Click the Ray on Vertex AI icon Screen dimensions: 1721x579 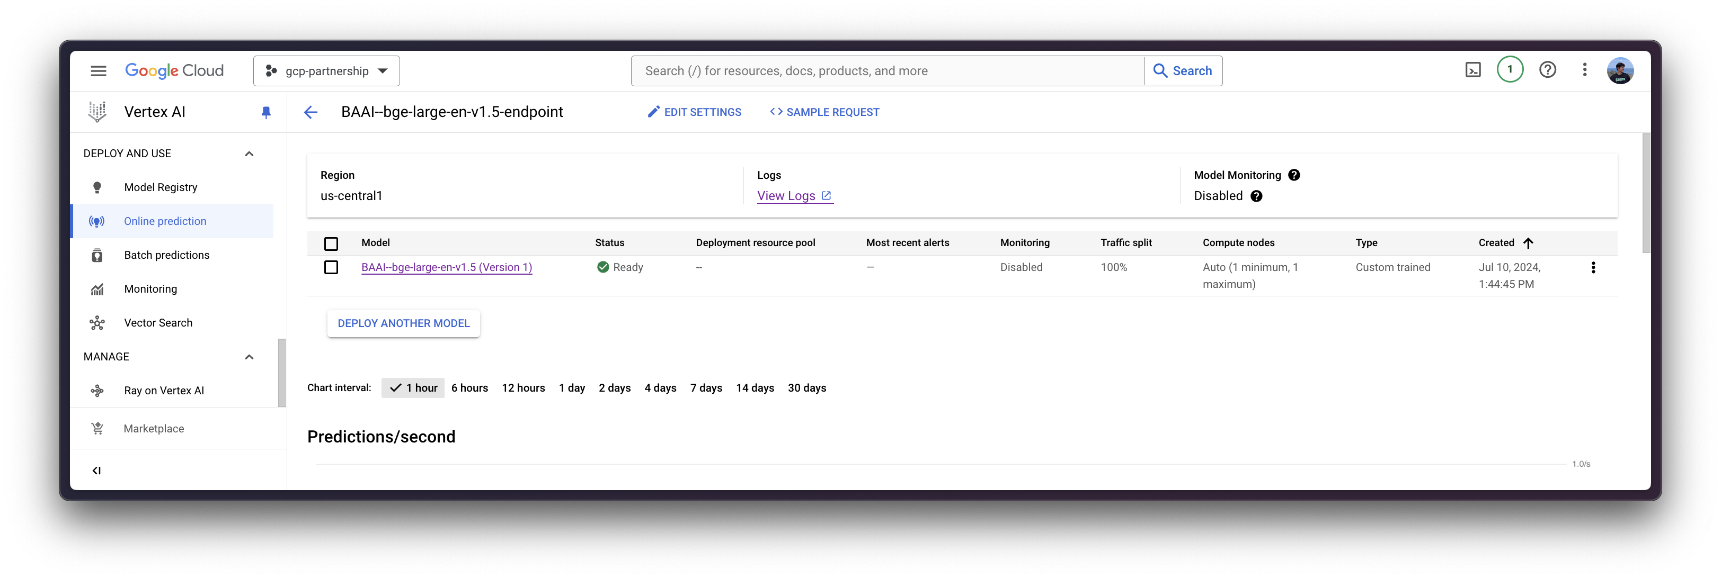point(96,391)
